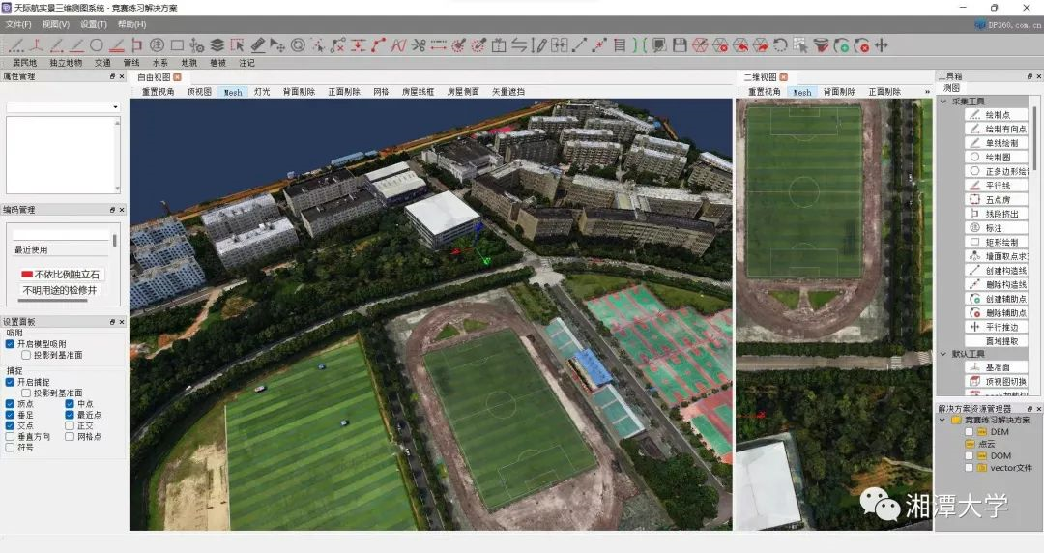Switch to the 水系 category tab

pos(159,63)
